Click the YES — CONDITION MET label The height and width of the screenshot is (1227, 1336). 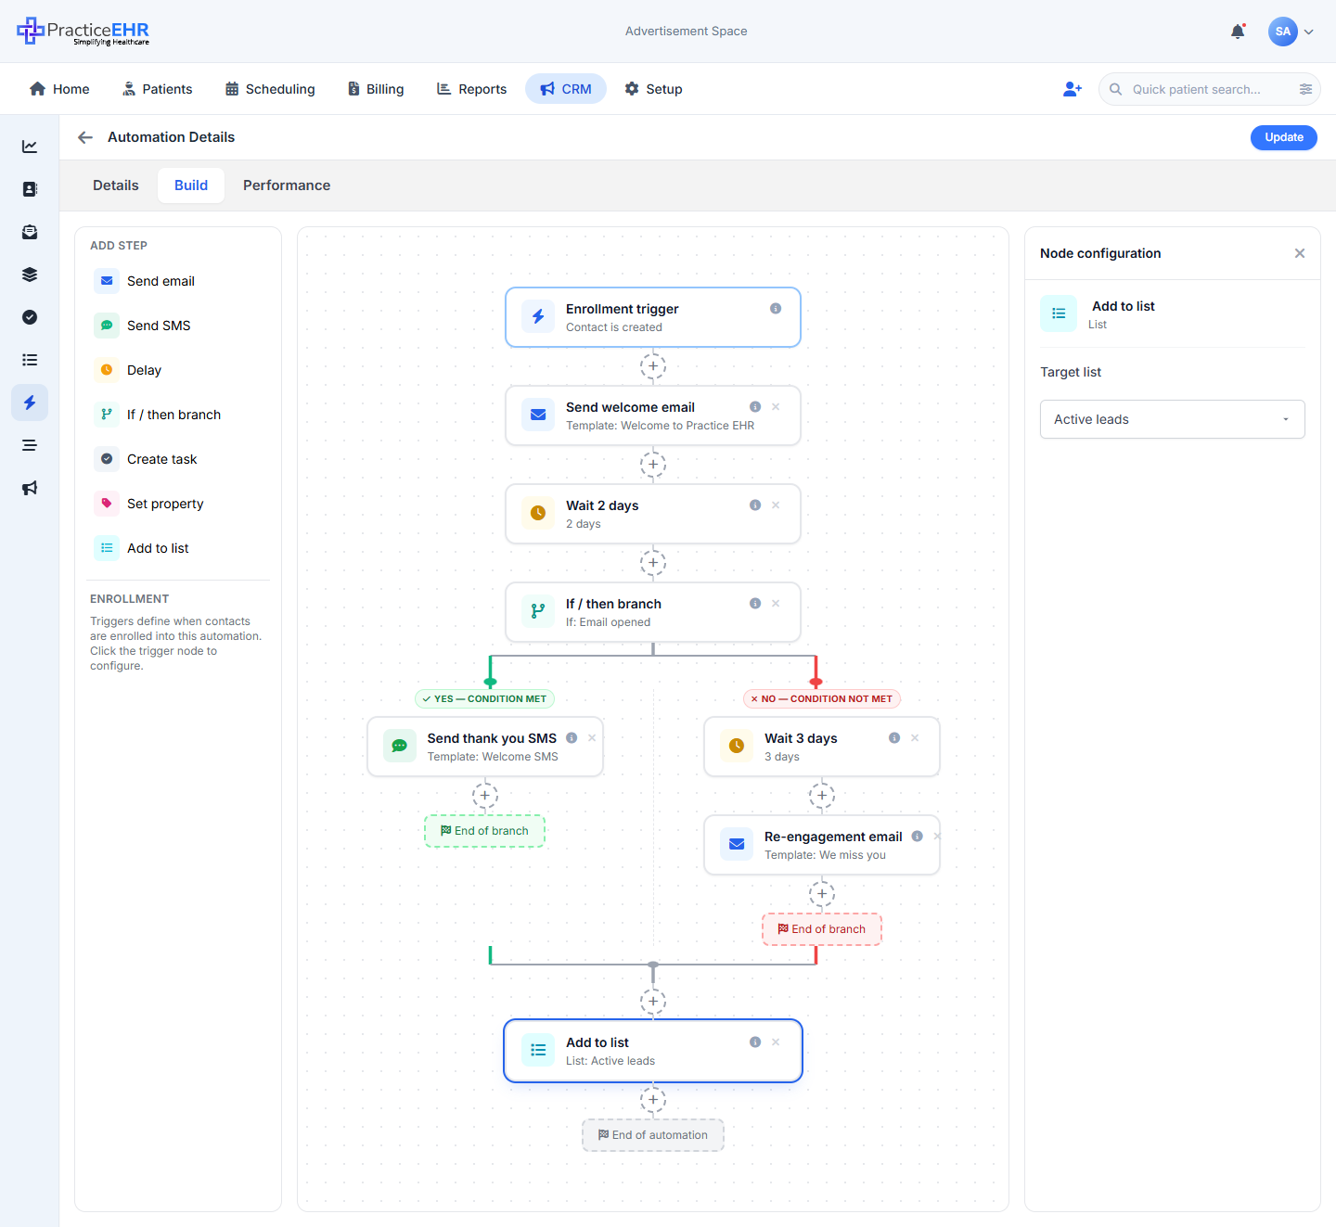click(x=484, y=699)
